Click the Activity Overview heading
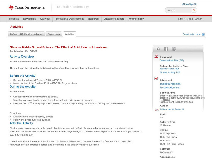The image size is (212, 158). tap(22, 57)
